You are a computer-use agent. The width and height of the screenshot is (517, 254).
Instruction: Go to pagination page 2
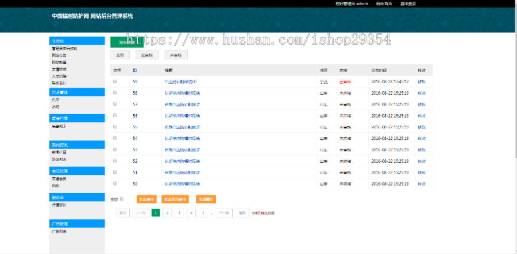coord(167,213)
